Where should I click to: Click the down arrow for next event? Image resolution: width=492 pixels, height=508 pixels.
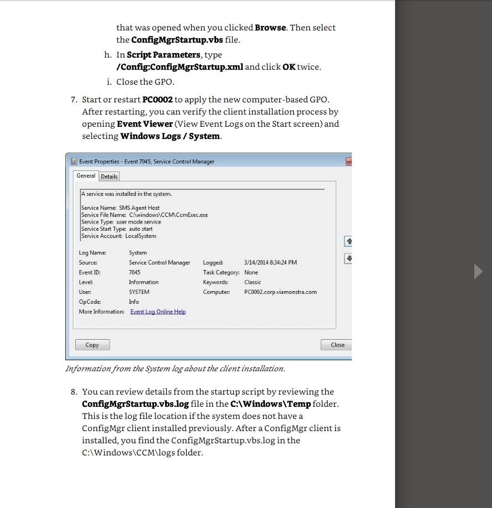348,258
